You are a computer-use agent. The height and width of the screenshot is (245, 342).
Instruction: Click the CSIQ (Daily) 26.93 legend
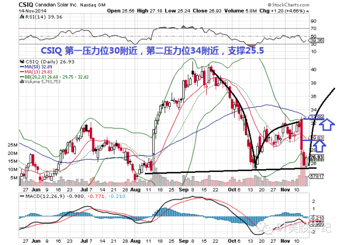[50, 62]
